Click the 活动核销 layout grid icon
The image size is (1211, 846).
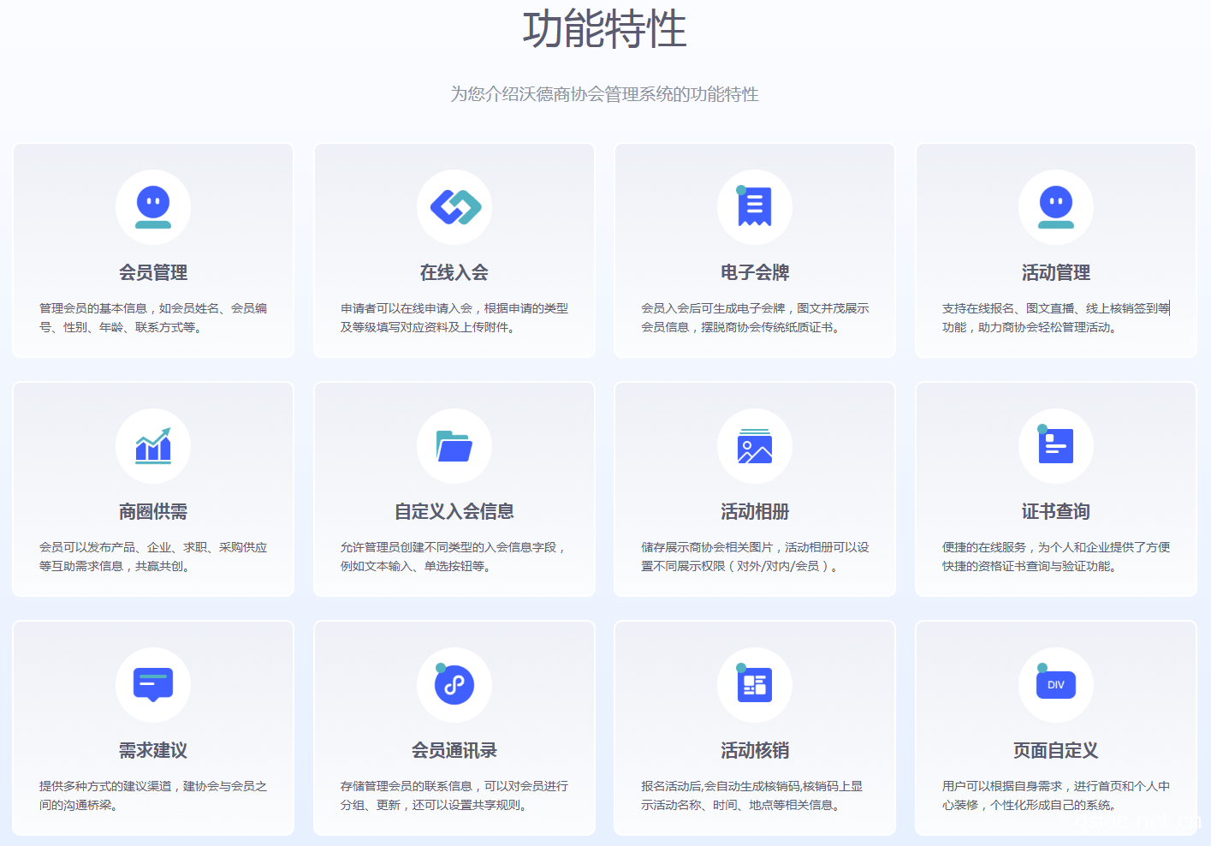pyautogui.click(x=754, y=684)
